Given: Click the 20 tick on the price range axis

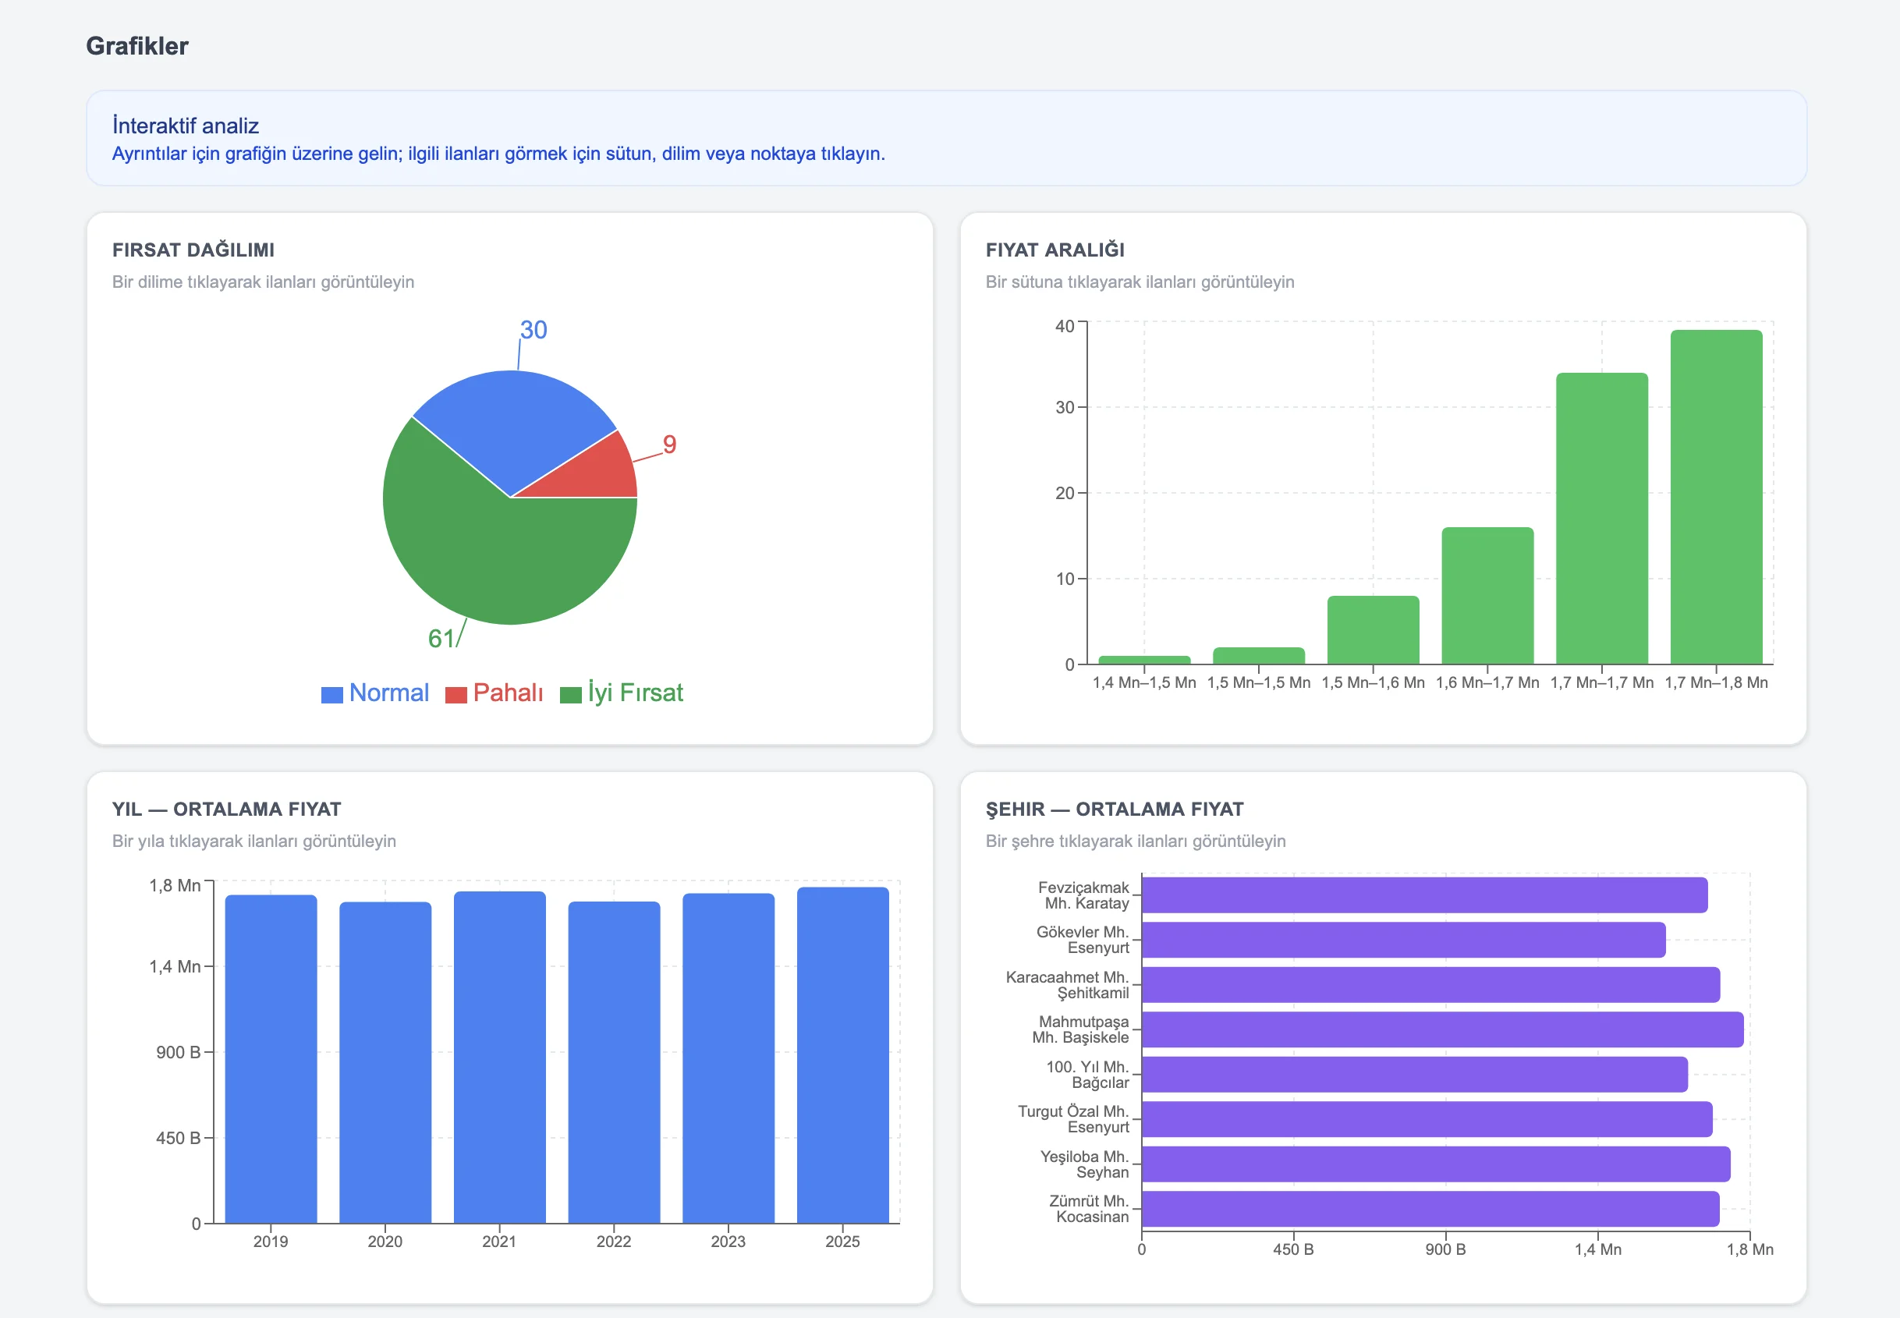Looking at the screenshot, I should 1065,493.
